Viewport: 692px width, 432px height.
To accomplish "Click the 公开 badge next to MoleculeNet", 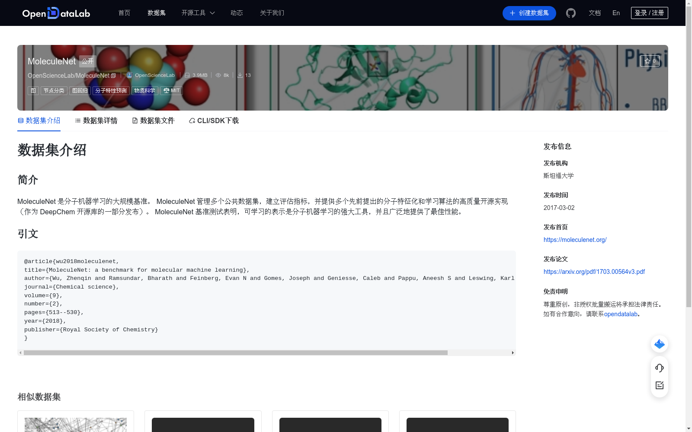I will pyautogui.click(x=88, y=61).
